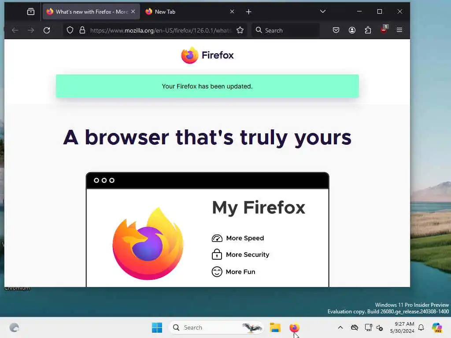Viewport: 451px width, 338px height.
Task: Click the More Fun text
Action: [x=240, y=272]
